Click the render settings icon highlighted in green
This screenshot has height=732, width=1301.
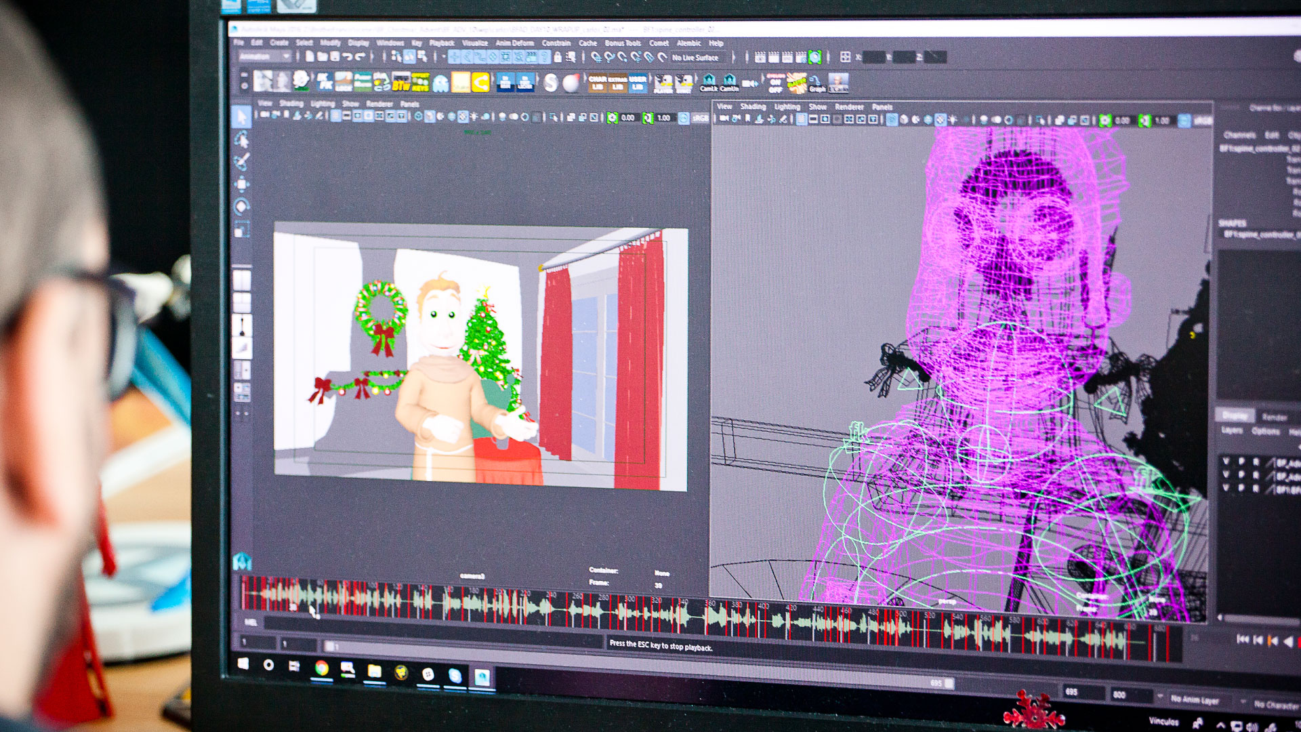(814, 58)
